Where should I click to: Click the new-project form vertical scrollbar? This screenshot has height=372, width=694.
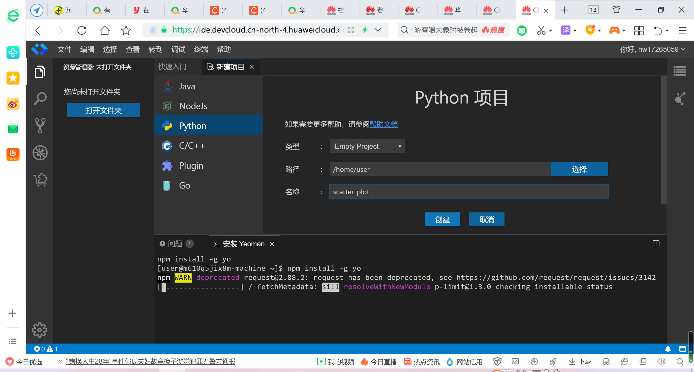point(663,140)
